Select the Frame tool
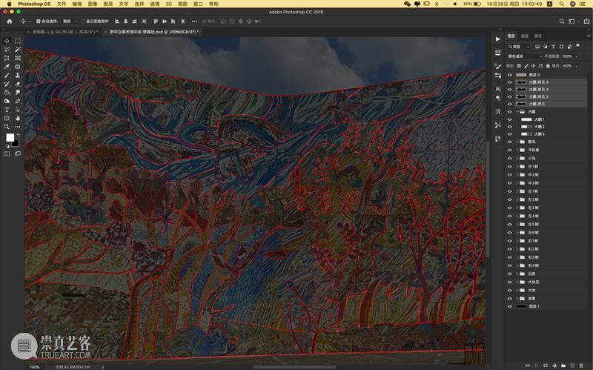The width and height of the screenshot is (593, 370). 18,59
